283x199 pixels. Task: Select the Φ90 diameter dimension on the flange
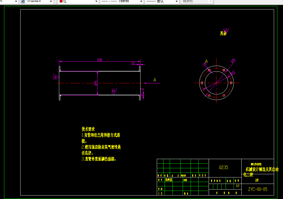(233, 61)
